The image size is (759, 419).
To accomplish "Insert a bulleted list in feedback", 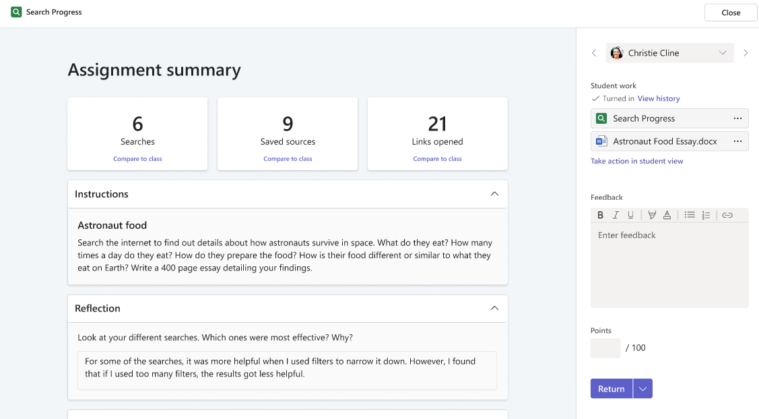I will tap(690, 215).
